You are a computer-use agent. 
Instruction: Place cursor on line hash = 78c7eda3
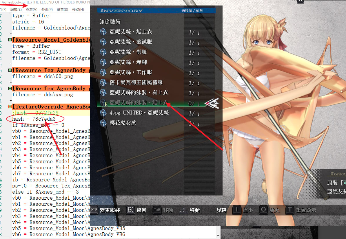tap(34, 119)
